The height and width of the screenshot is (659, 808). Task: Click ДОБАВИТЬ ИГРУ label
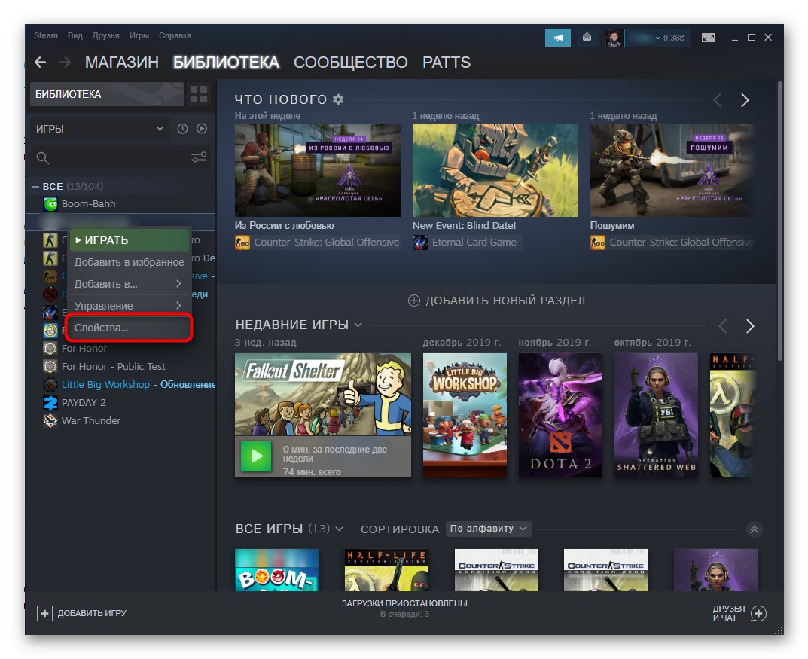(x=92, y=613)
